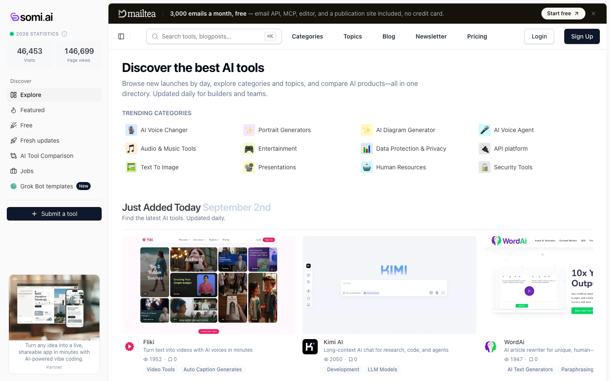Select Explore in the sidebar
The image size is (610, 381).
(x=54, y=95)
